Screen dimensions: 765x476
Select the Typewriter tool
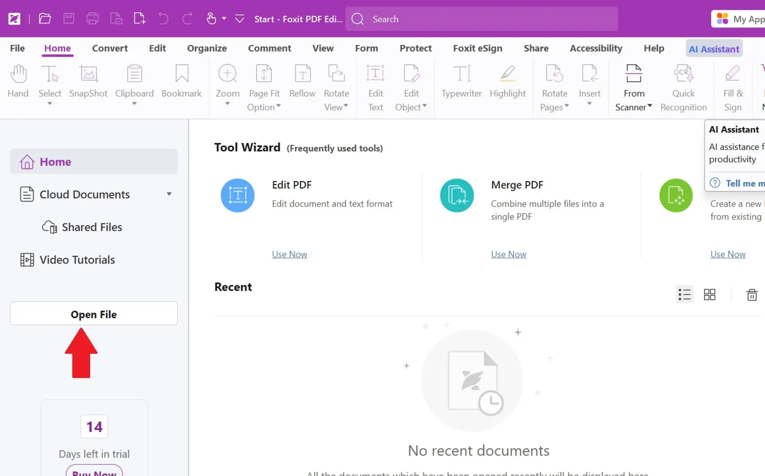461,81
